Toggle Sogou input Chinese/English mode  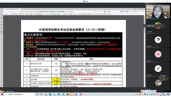coord(144,91)
